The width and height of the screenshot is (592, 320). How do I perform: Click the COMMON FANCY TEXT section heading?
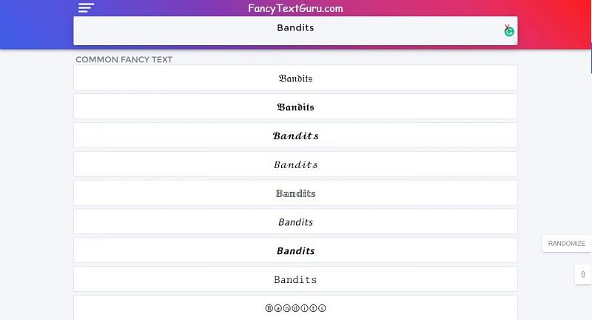point(124,59)
